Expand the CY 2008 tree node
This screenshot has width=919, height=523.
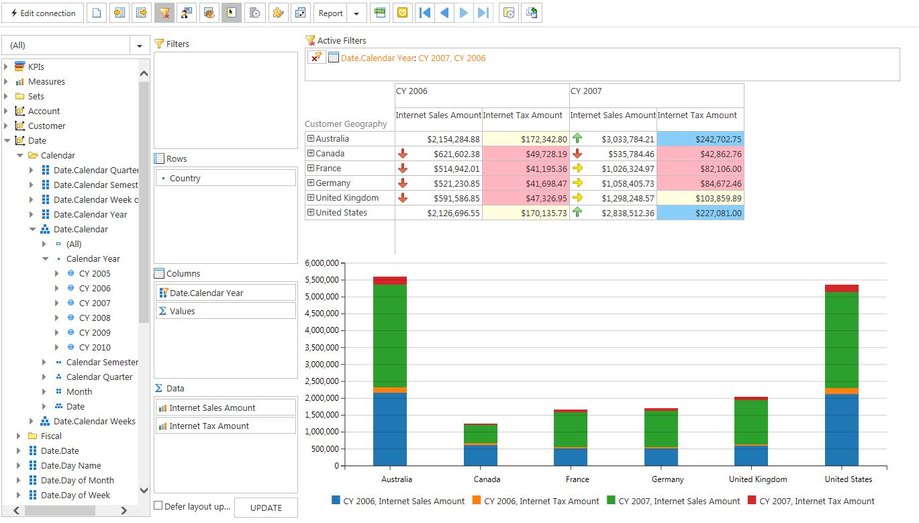57,318
